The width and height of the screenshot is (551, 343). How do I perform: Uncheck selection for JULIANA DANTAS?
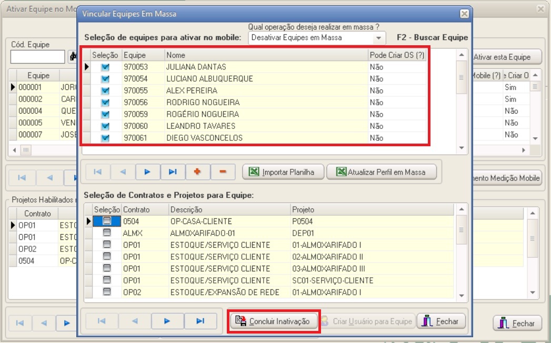point(105,67)
